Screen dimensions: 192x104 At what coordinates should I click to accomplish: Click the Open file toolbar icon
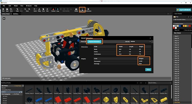[x=7, y=10]
